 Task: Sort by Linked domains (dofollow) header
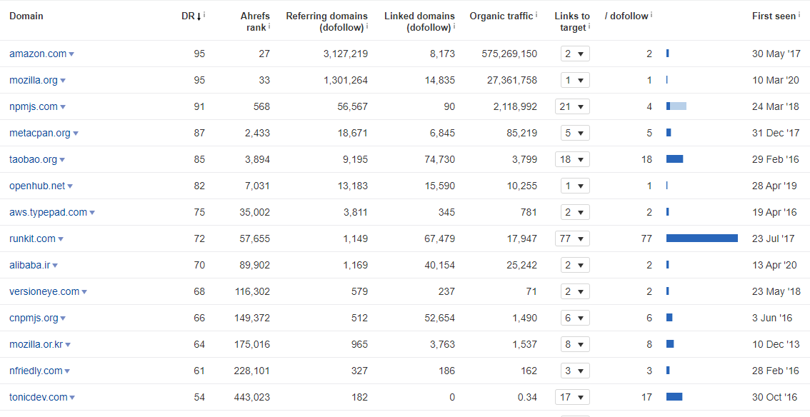(x=419, y=21)
